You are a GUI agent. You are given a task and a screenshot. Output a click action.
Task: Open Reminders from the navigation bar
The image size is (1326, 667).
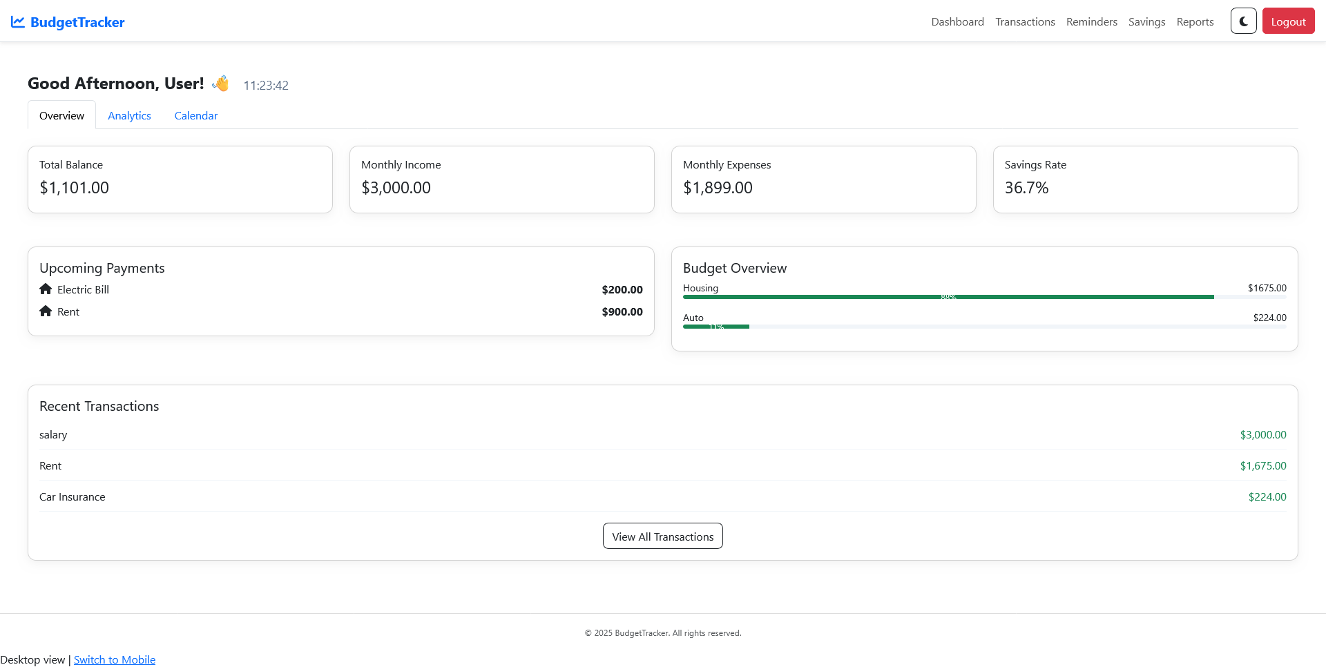pos(1091,22)
